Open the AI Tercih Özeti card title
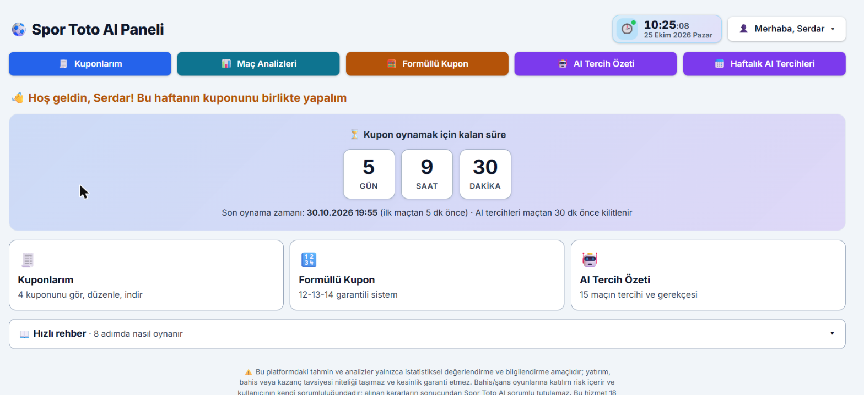Screen dimensions: 864x395 click(x=615, y=280)
